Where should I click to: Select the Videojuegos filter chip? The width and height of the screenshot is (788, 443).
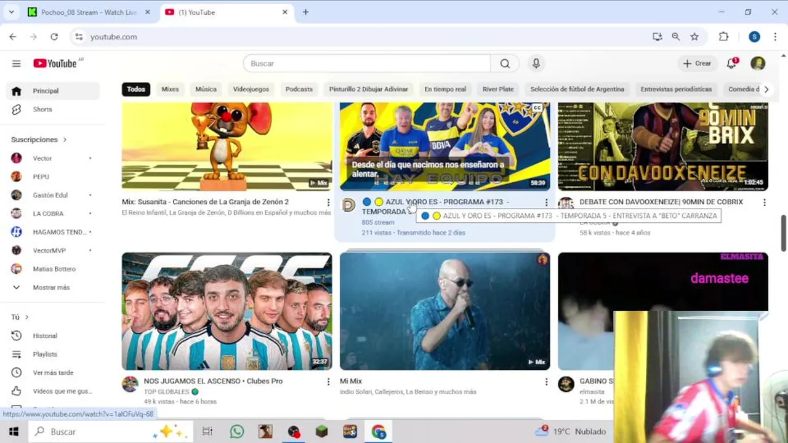[251, 89]
